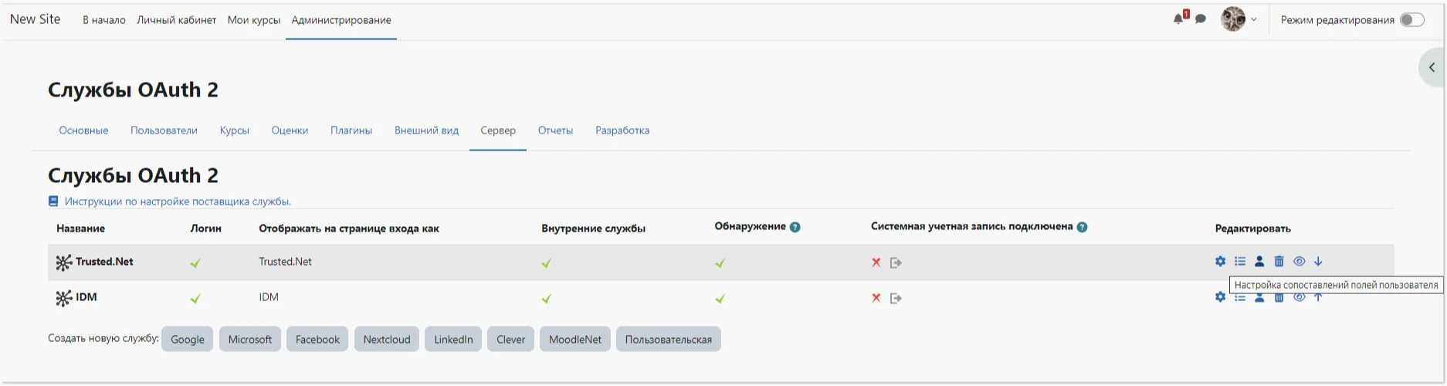Connect system account for Trusted.Net row
This screenshot has height=386, width=1447.
896,263
